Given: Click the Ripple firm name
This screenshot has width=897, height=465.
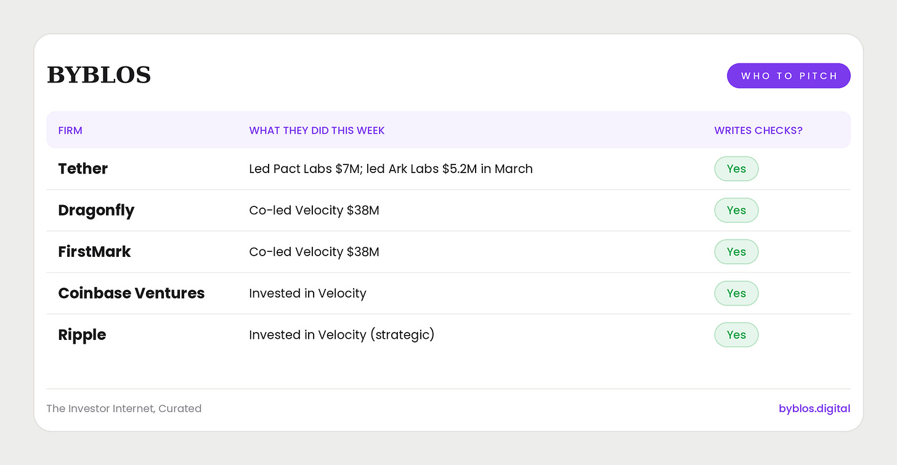Looking at the screenshot, I should coord(82,335).
